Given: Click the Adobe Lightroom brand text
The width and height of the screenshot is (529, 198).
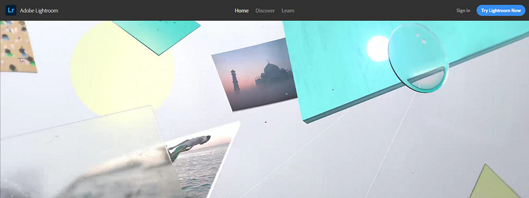Looking at the screenshot, I should (x=39, y=11).
